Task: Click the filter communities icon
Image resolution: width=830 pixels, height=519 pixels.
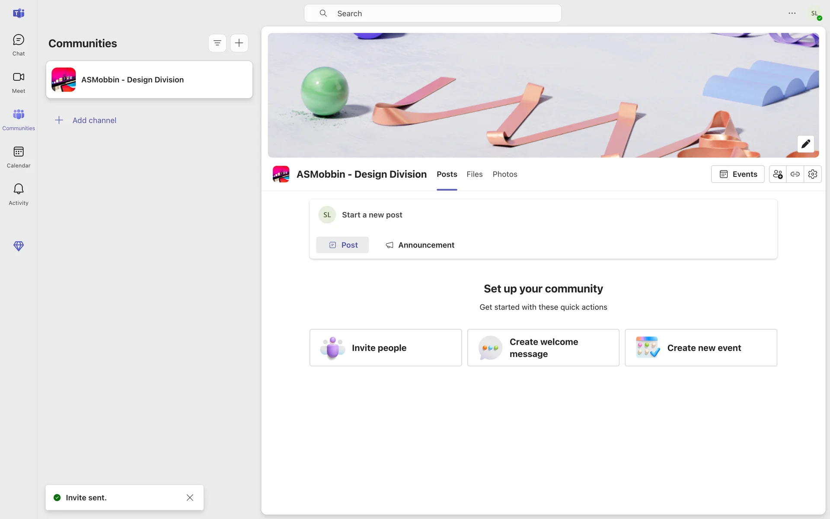Action: click(x=217, y=43)
